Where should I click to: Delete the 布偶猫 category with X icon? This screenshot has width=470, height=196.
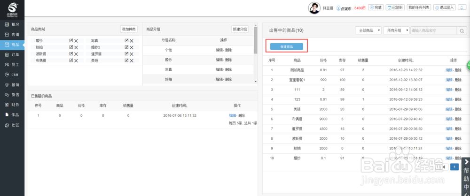tap(76, 60)
